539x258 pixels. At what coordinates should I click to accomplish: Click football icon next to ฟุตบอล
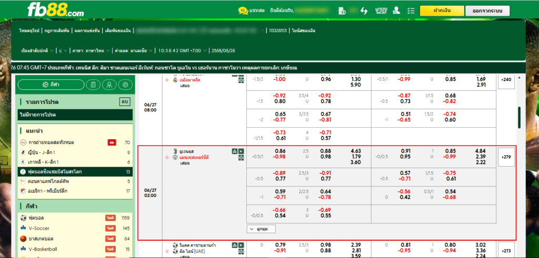23,218
